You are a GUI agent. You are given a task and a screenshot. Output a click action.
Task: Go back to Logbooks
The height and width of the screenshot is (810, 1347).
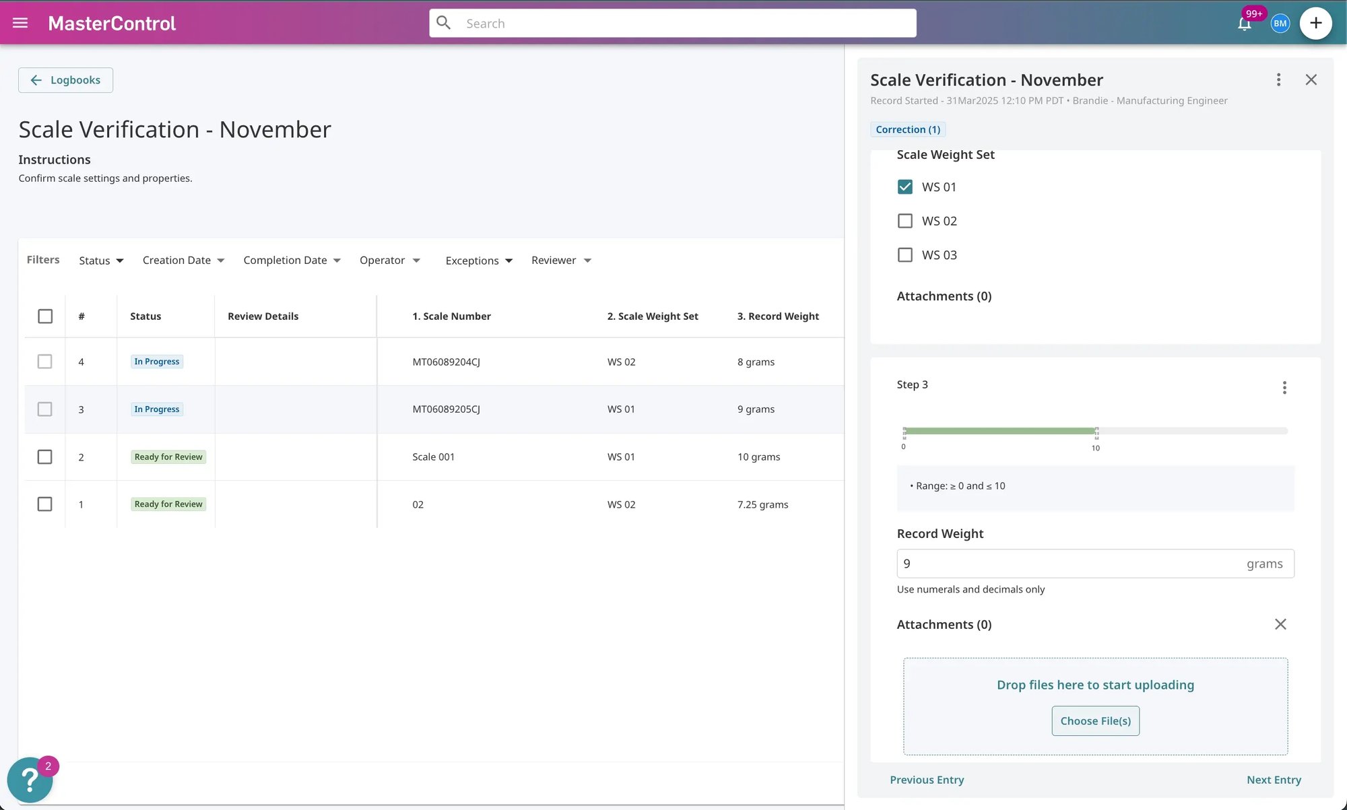pos(65,80)
